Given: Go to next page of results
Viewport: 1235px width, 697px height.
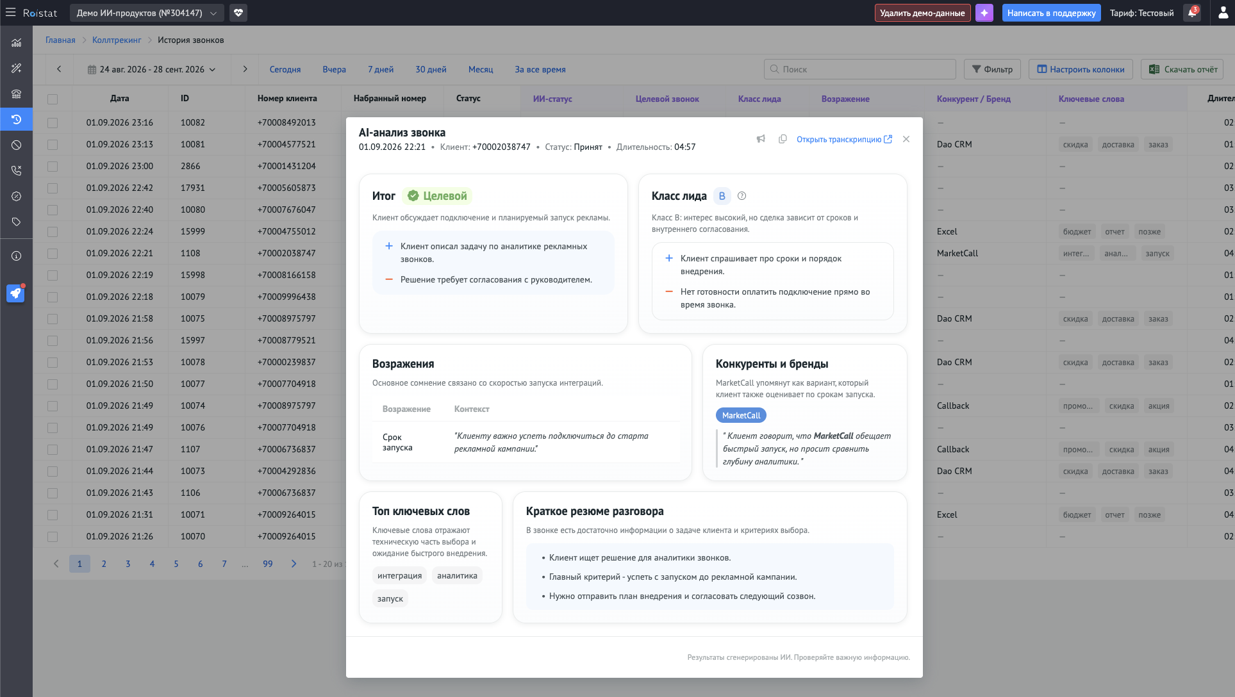Looking at the screenshot, I should [x=294, y=564].
